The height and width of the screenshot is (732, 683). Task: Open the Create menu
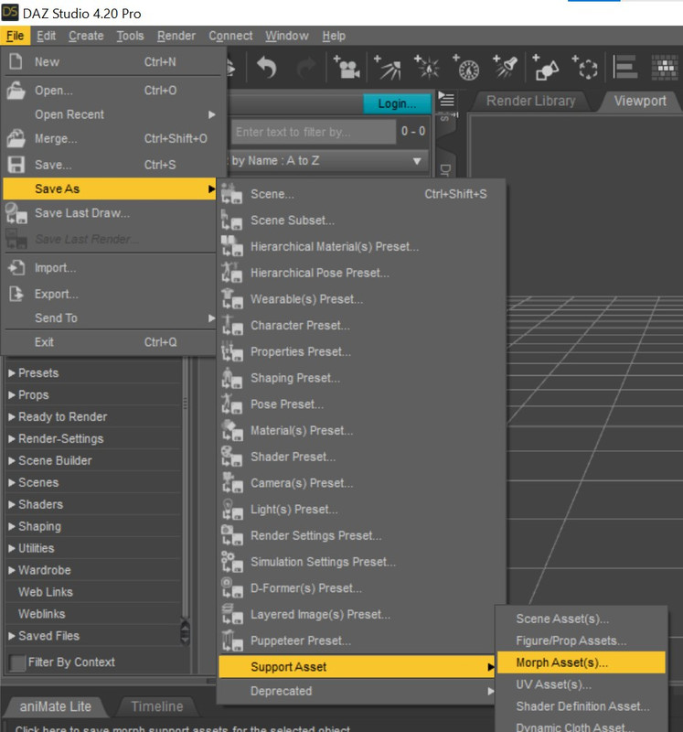tap(86, 36)
